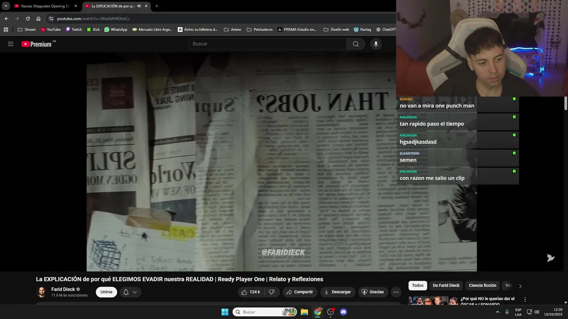This screenshot has width=568, height=319.
Task: Open the ESP LAA language switcher
Action: [x=518, y=312]
